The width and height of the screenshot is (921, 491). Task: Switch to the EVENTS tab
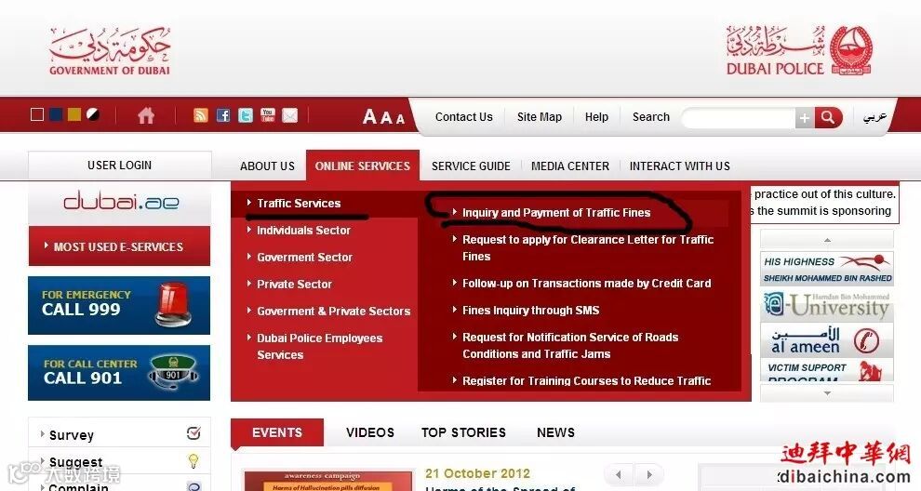276,432
